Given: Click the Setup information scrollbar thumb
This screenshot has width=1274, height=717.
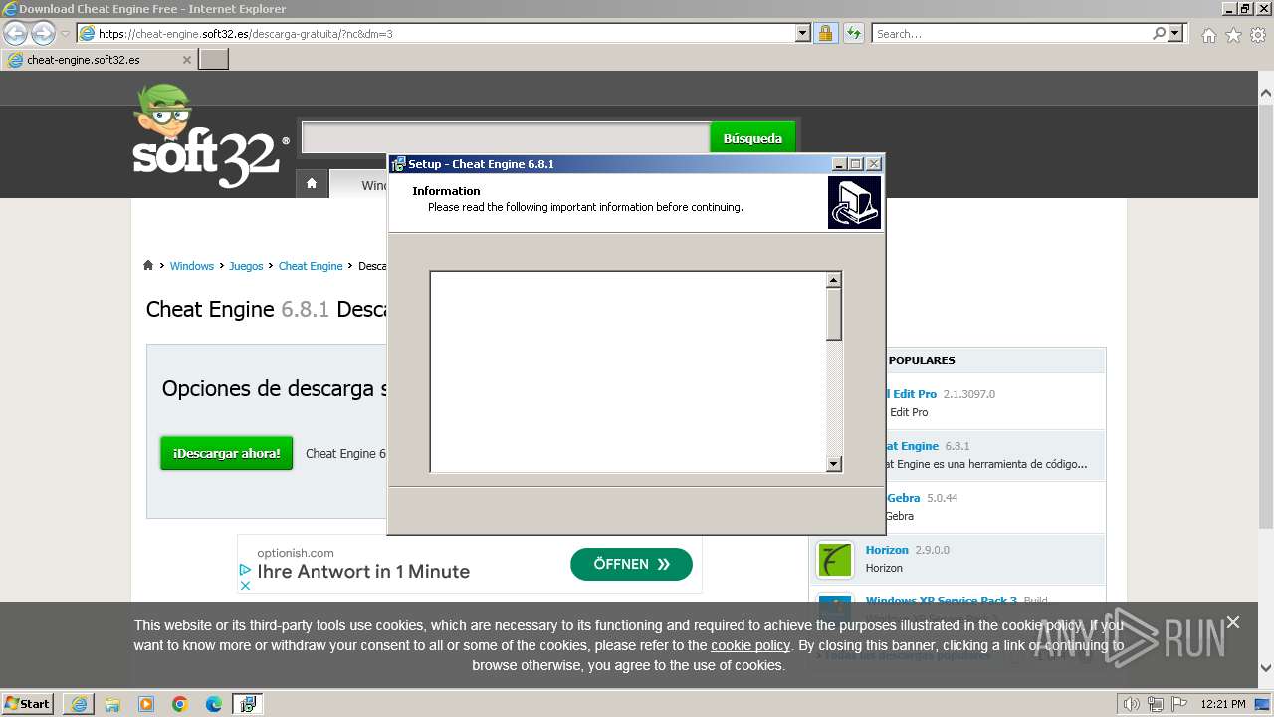Looking at the screenshot, I should tap(834, 315).
